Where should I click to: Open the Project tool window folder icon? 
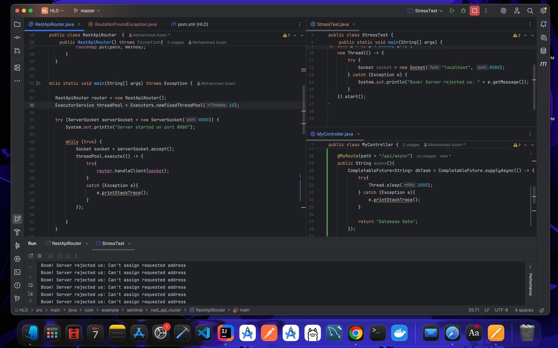pos(17,24)
